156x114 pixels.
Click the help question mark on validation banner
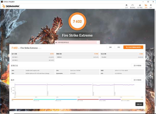(98, 42)
